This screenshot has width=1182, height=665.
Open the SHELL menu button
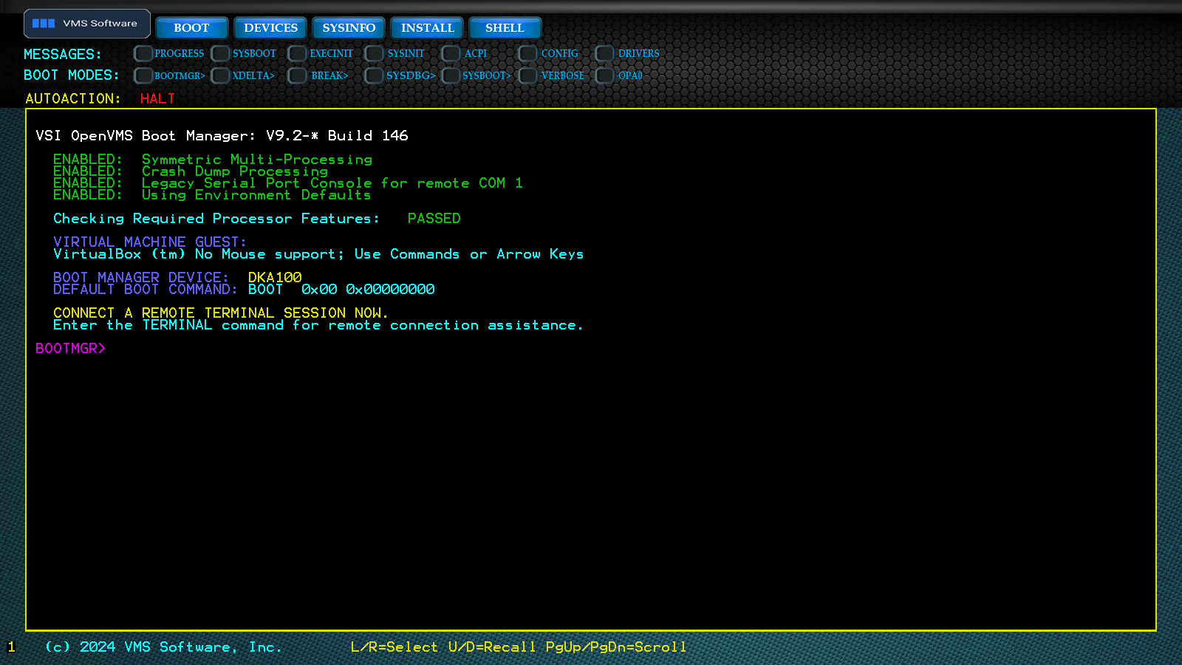505,28
